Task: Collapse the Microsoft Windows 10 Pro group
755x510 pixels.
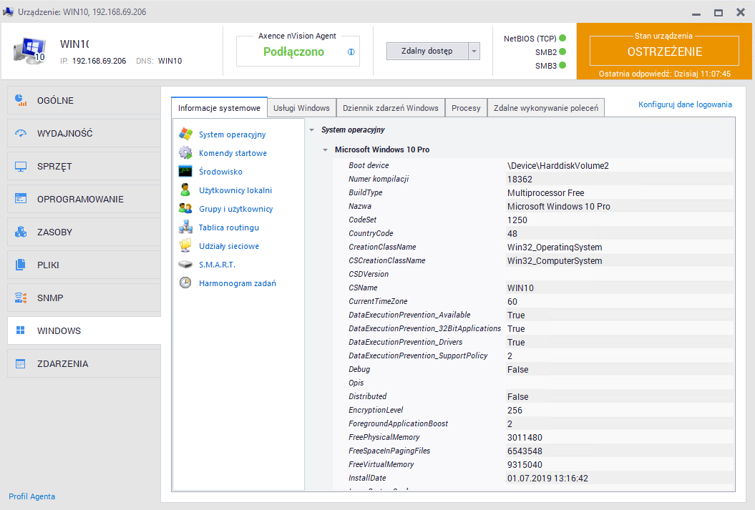Action: [326, 150]
